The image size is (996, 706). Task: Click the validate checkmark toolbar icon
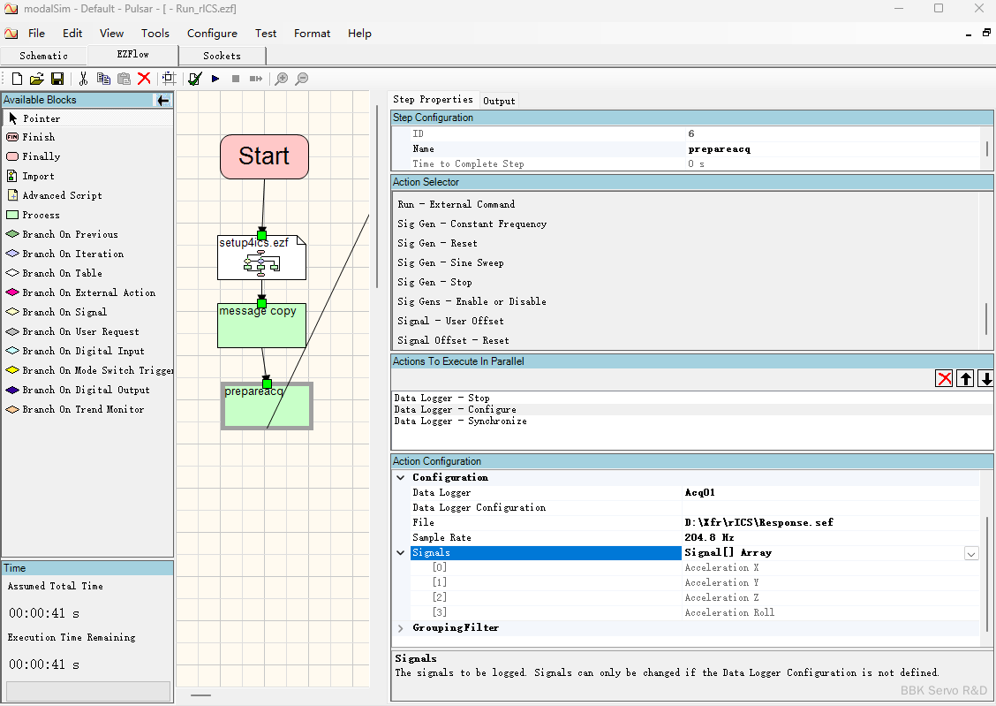click(x=195, y=79)
